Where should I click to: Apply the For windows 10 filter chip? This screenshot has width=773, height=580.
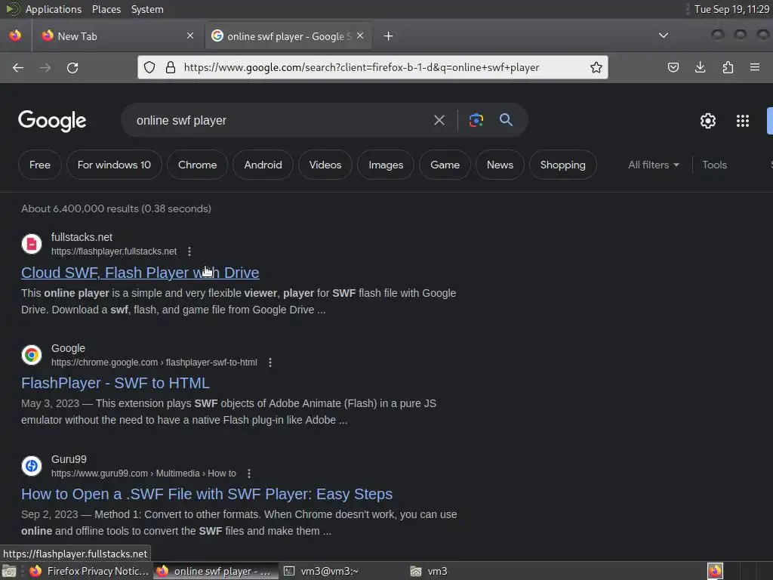point(115,165)
